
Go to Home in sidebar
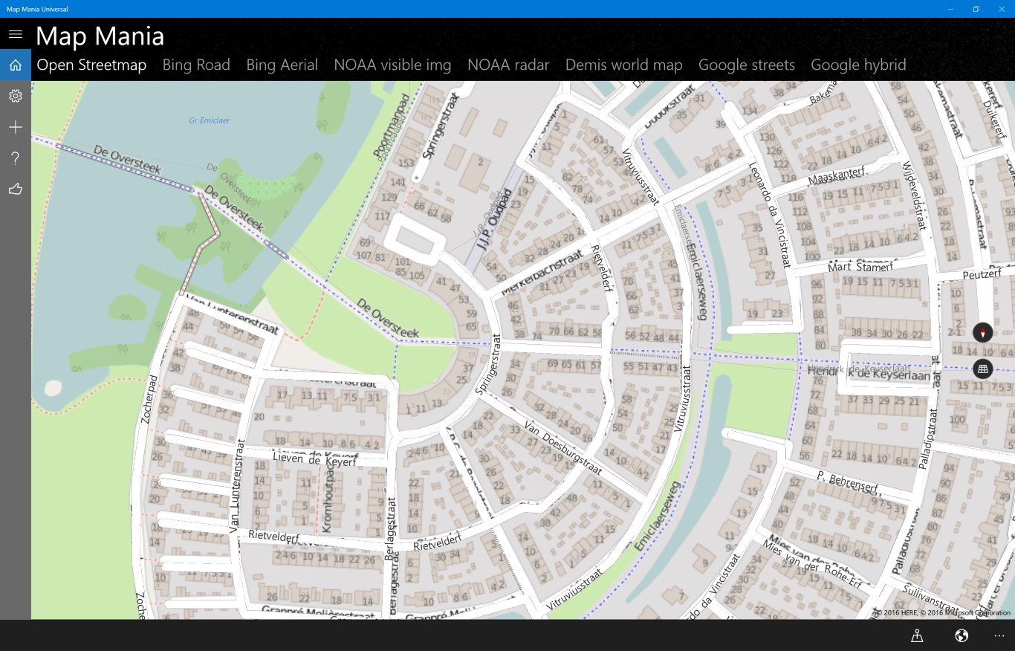tap(15, 65)
